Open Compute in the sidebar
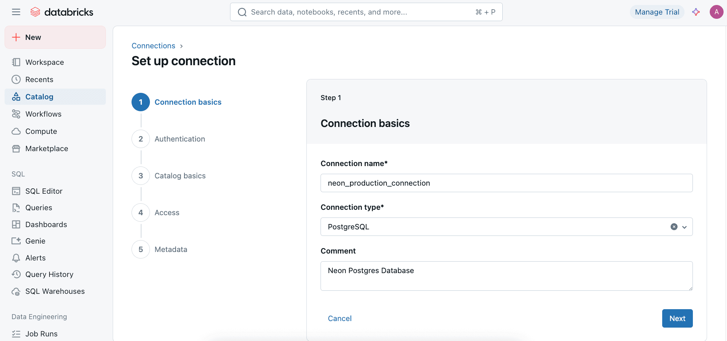The height and width of the screenshot is (341, 727). pos(55,131)
